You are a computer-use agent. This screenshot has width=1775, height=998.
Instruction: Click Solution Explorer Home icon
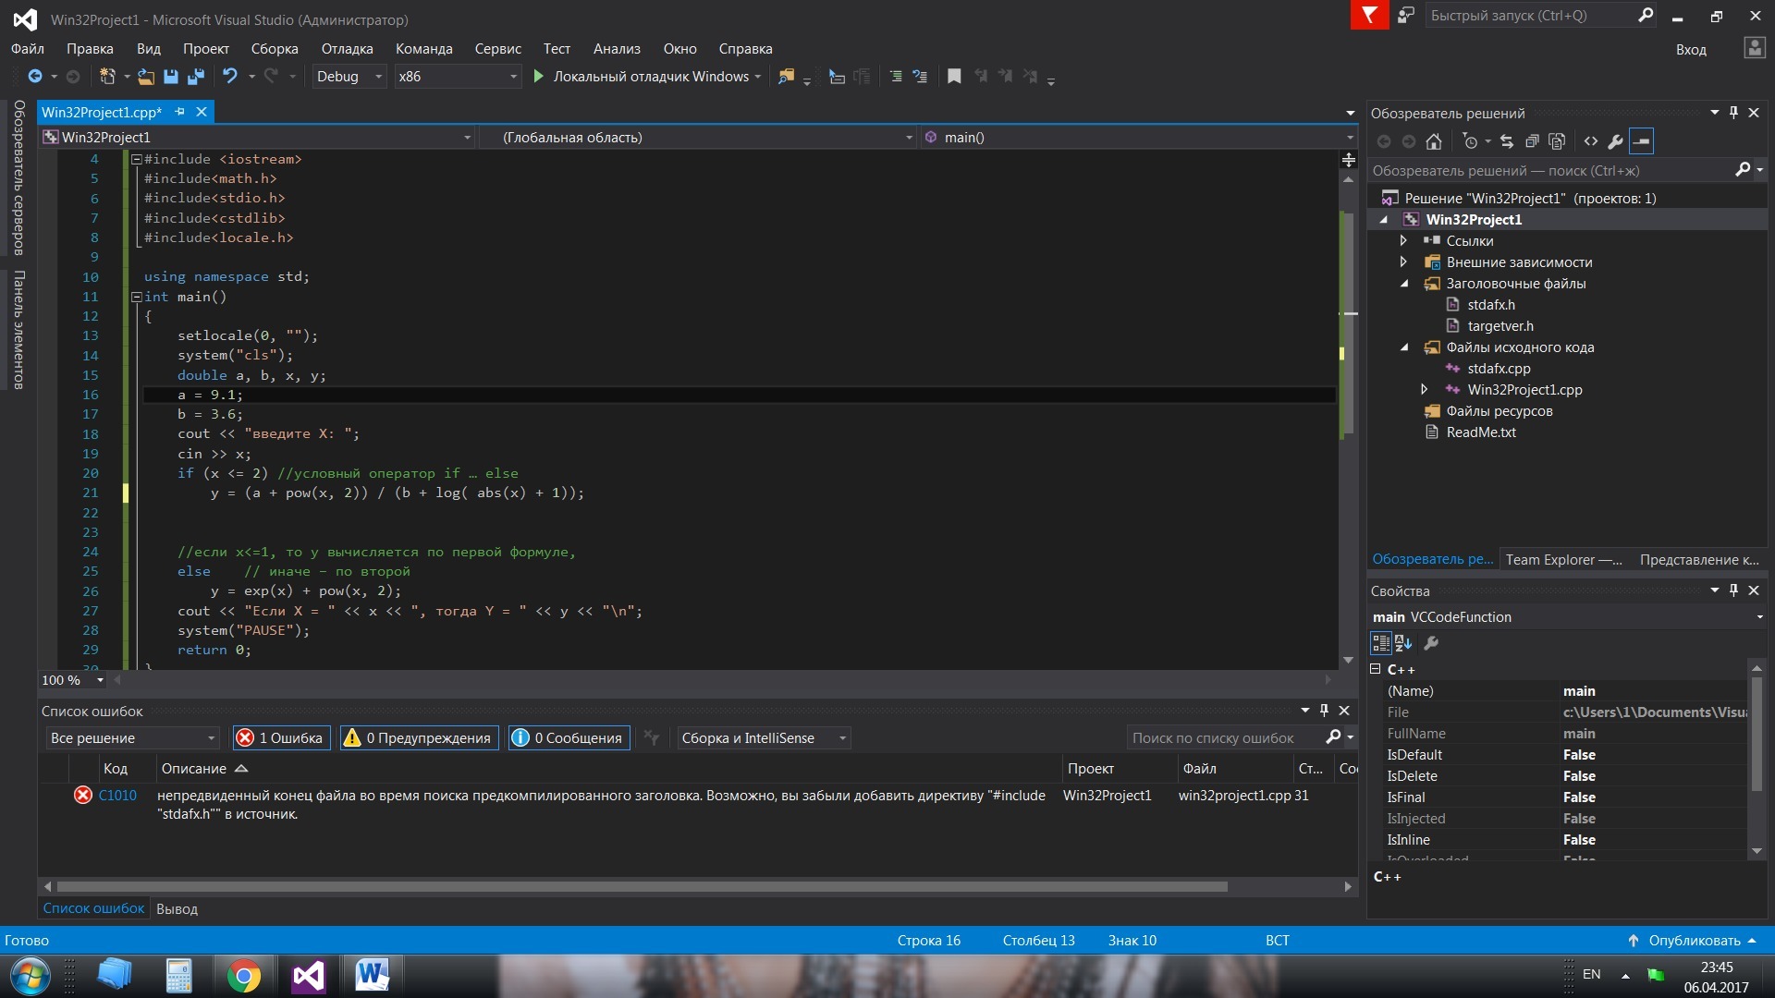pyautogui.click(x=1434, y=141)
